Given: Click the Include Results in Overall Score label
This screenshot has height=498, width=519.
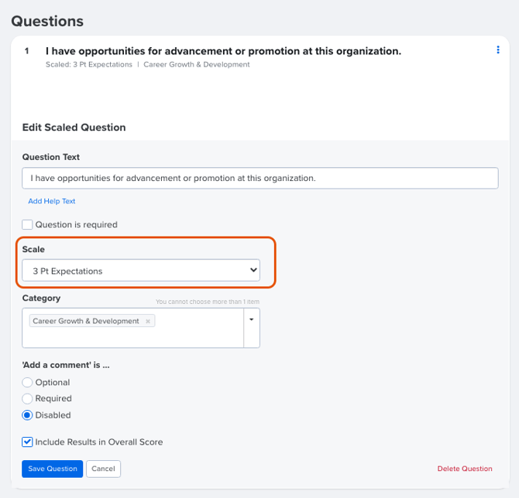Looking at the screenshot, I should (99, 442).
